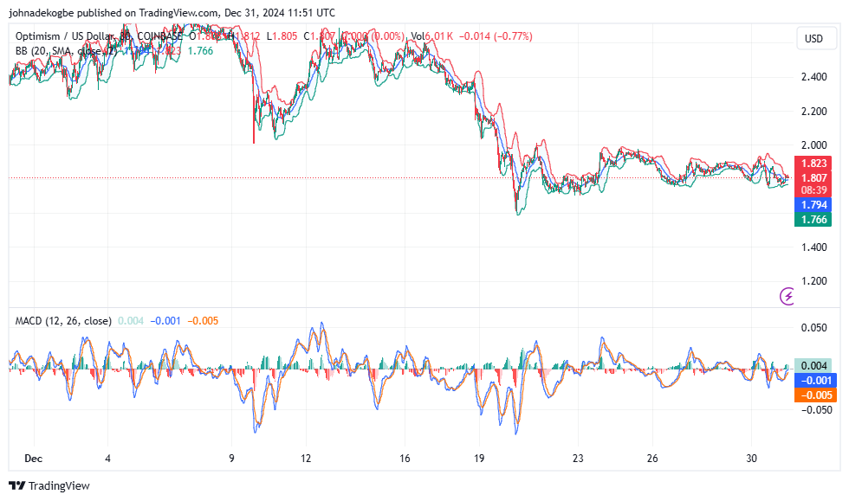The image size is (849, 501).
Task: Click the 1.807 current price label
Action: click(813, 177)
